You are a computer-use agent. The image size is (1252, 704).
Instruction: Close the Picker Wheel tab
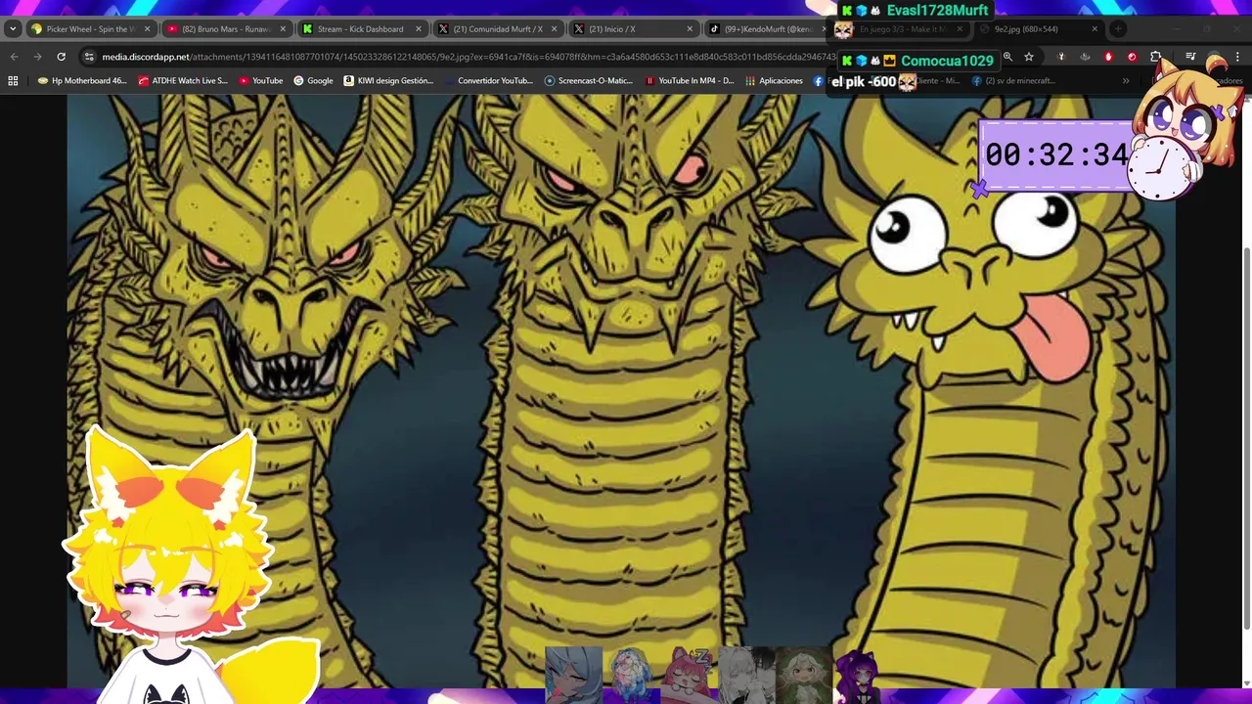click(147, 29)
